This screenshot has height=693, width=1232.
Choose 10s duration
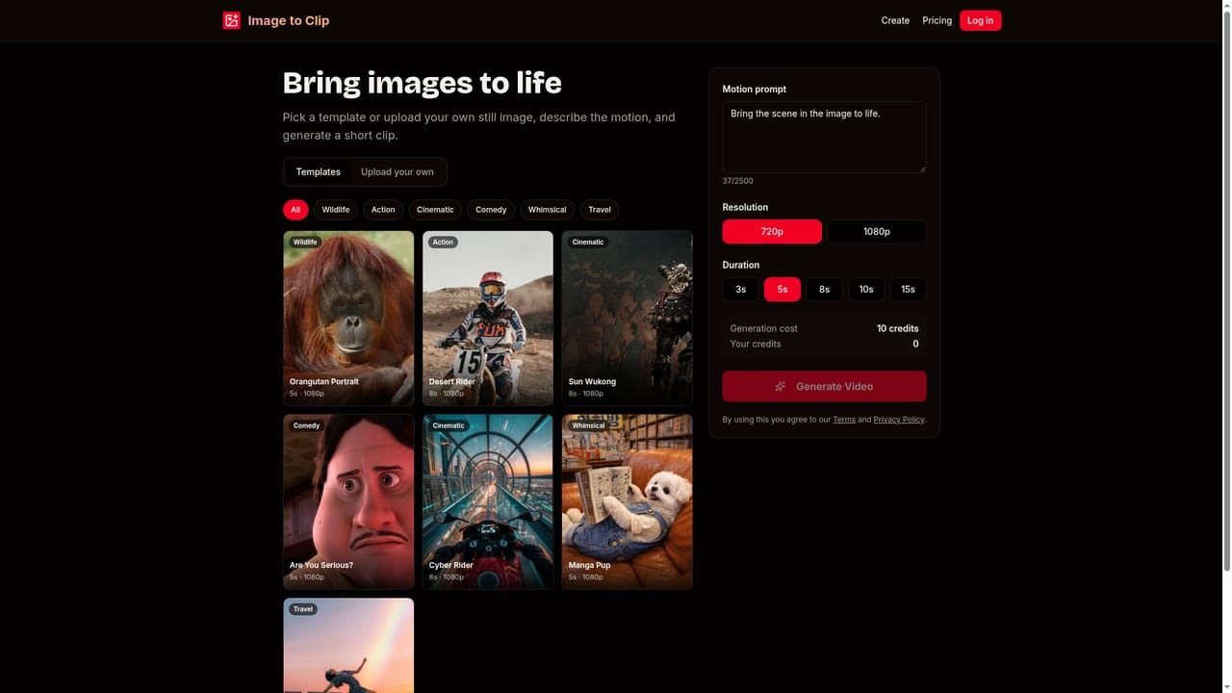[866, 289]
